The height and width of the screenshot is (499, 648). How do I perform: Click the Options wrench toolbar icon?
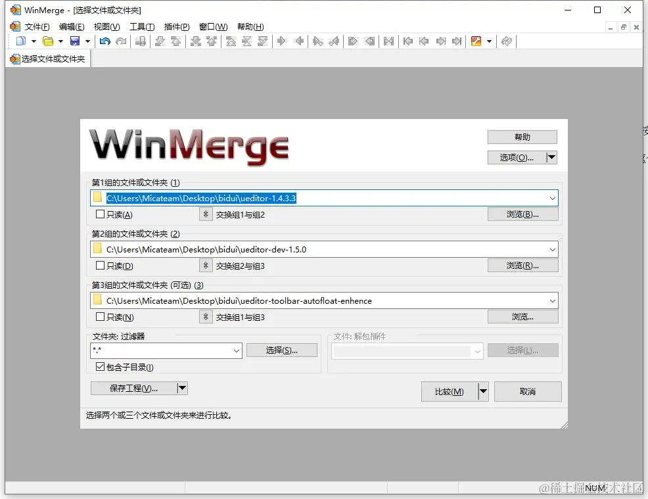[x=476, y=41]
